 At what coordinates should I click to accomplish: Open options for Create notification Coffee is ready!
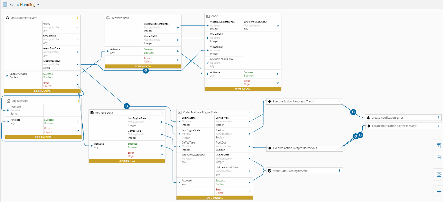(438, 126)
